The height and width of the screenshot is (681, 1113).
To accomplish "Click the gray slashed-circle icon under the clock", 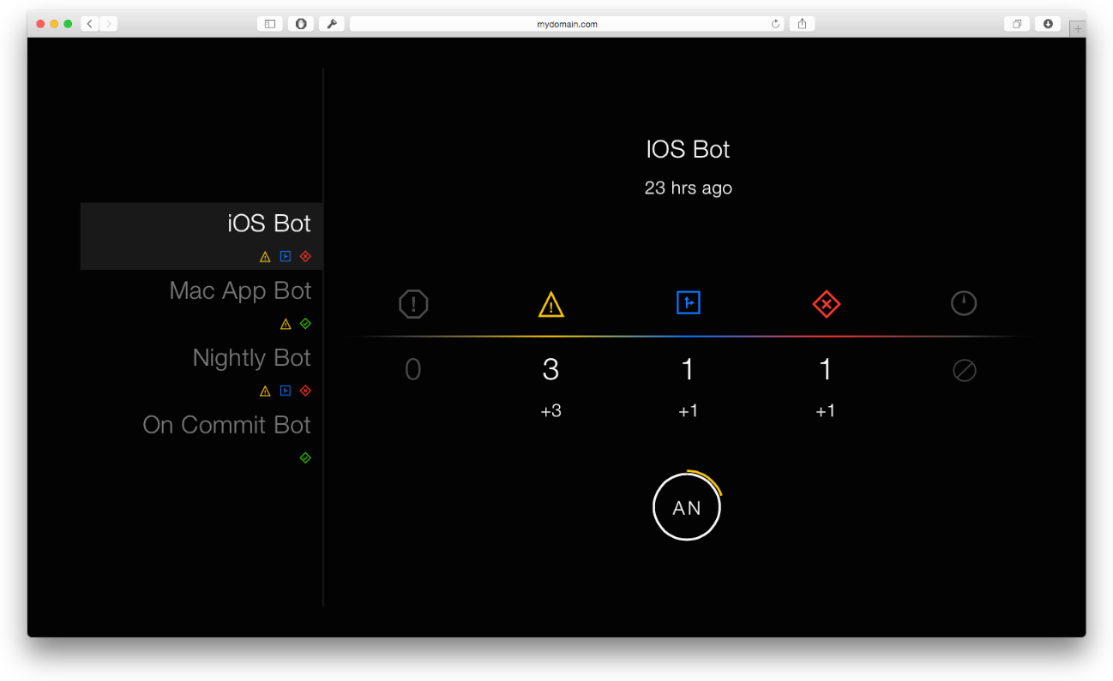I will (964, 371).
